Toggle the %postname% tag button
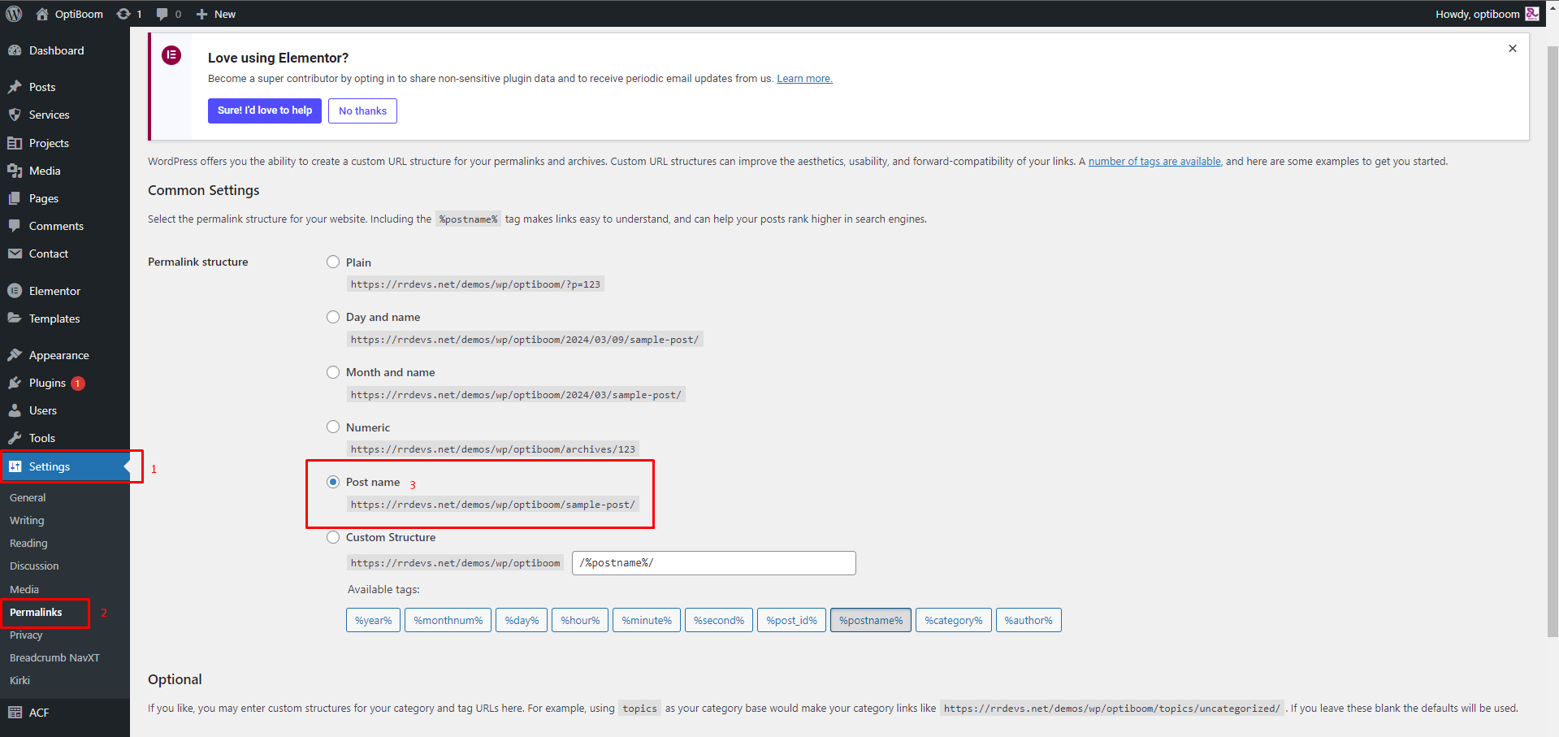 point(871,620)
